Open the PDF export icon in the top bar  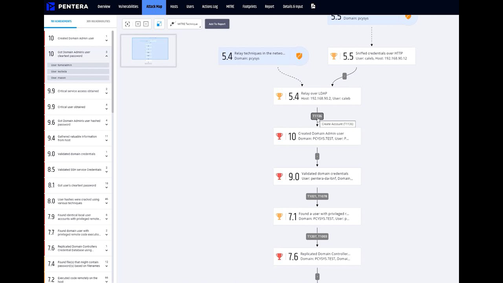313,6
